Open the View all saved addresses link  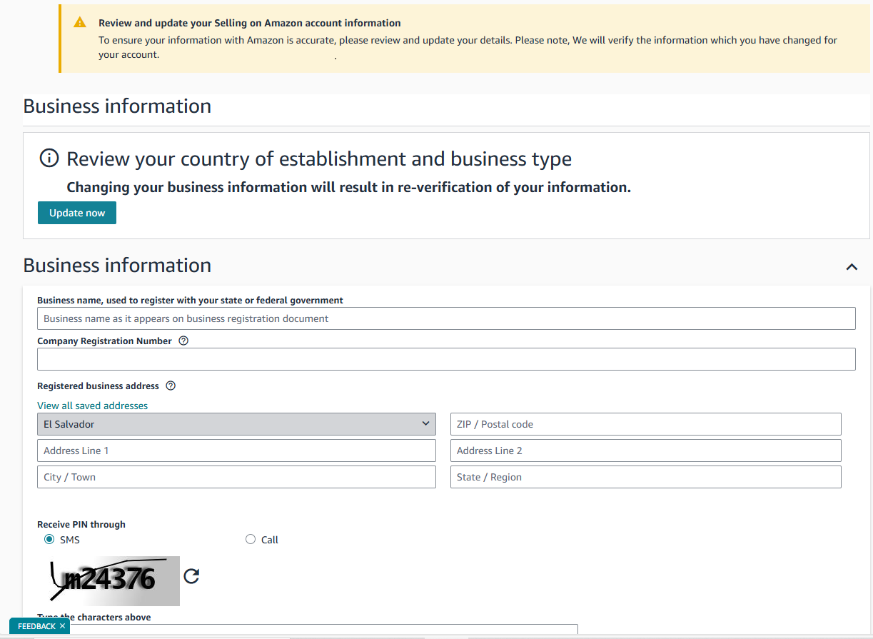click(x=93, y=406)
